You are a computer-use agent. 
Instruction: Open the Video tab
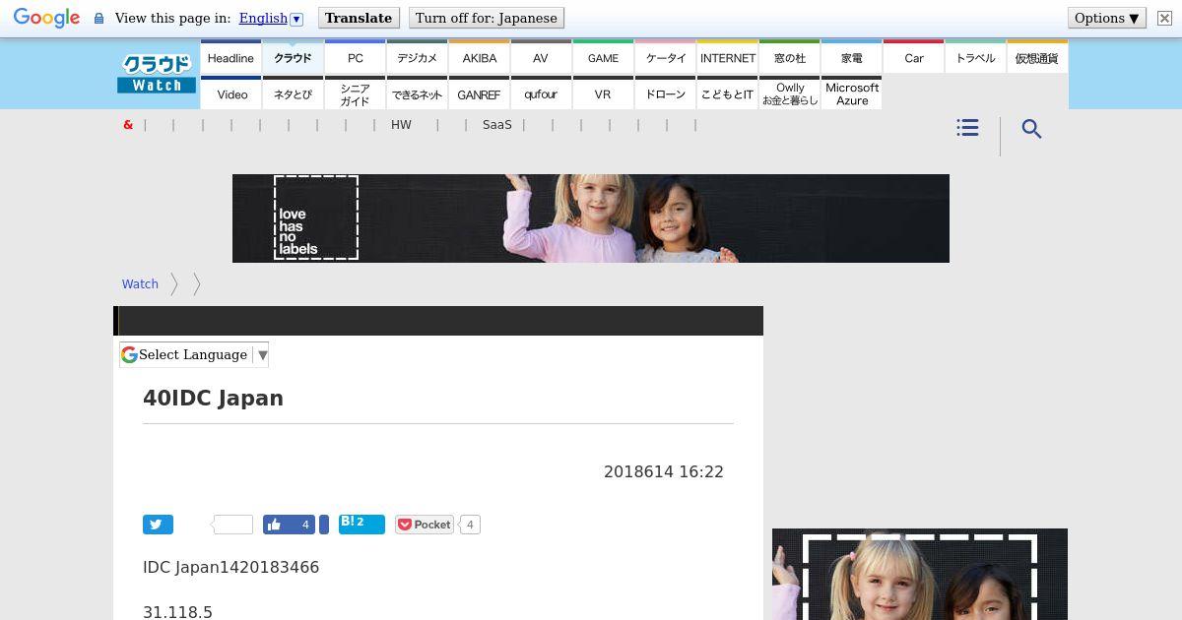[230, 93]
